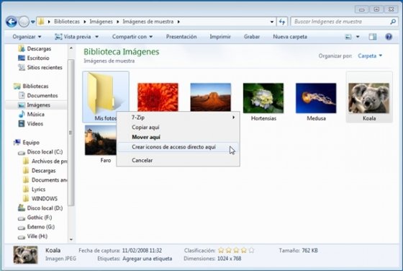Click Grabar in the toolbar
Screen dimensions: 403x271
pos(252,37)
